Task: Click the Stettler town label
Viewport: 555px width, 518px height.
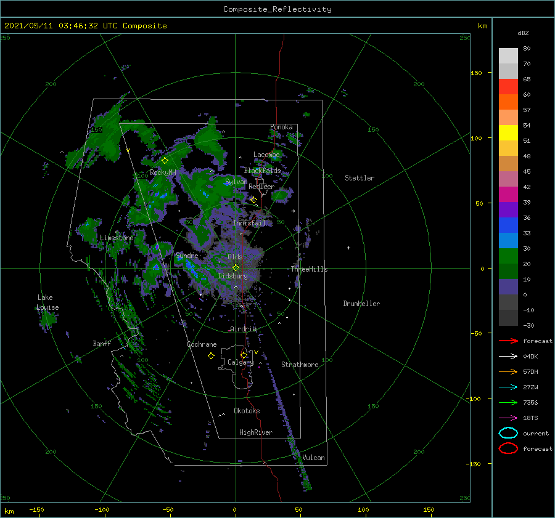Action: click(x=360, y=178)
